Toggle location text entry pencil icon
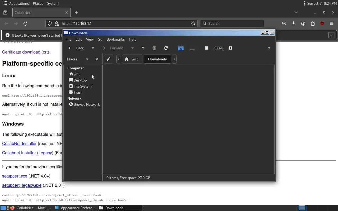The height and width of the screenshot is (211, 338). coord(108,59)
